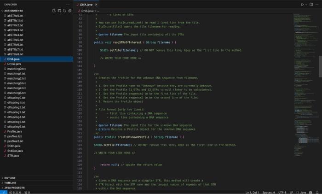Open allSTRs2.txt file

pos(15,25)
